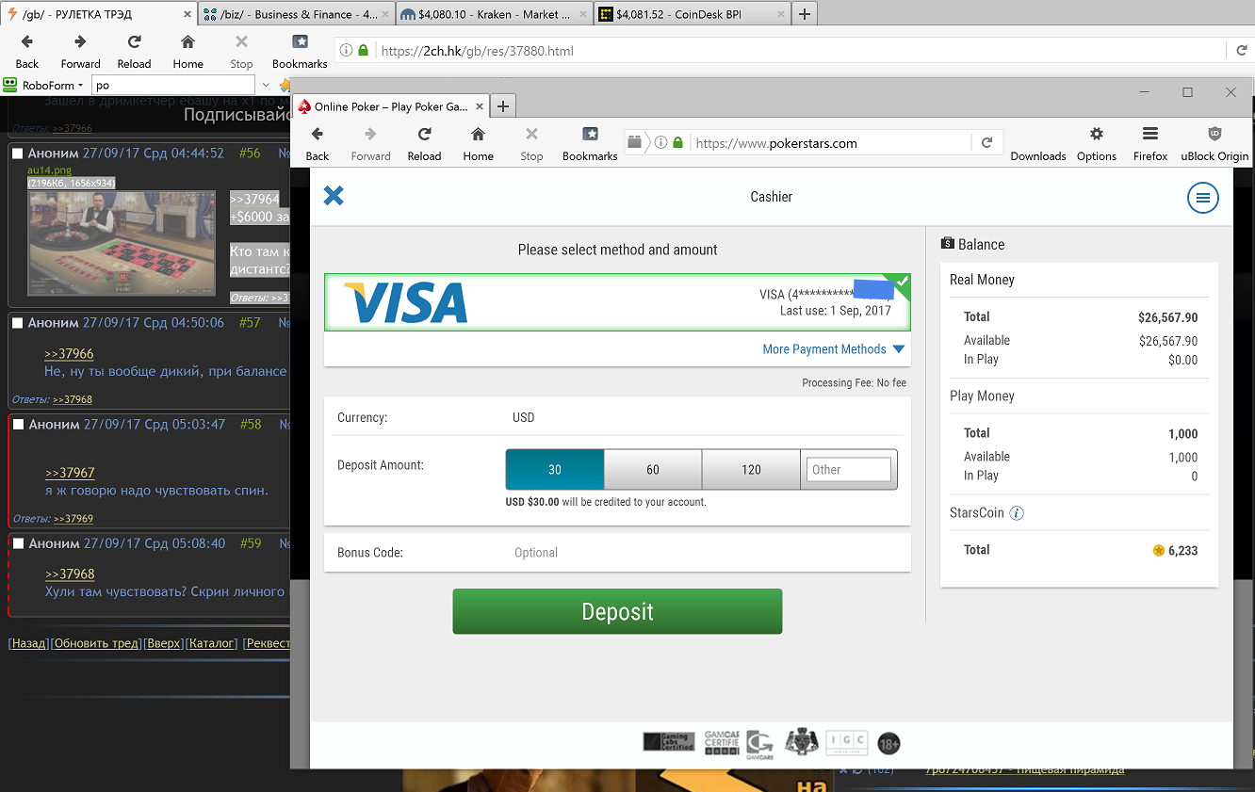The width and height of the screenshot is (1255, 792).
Task: Open the Firefox menu button
Action: (1150, 144)
